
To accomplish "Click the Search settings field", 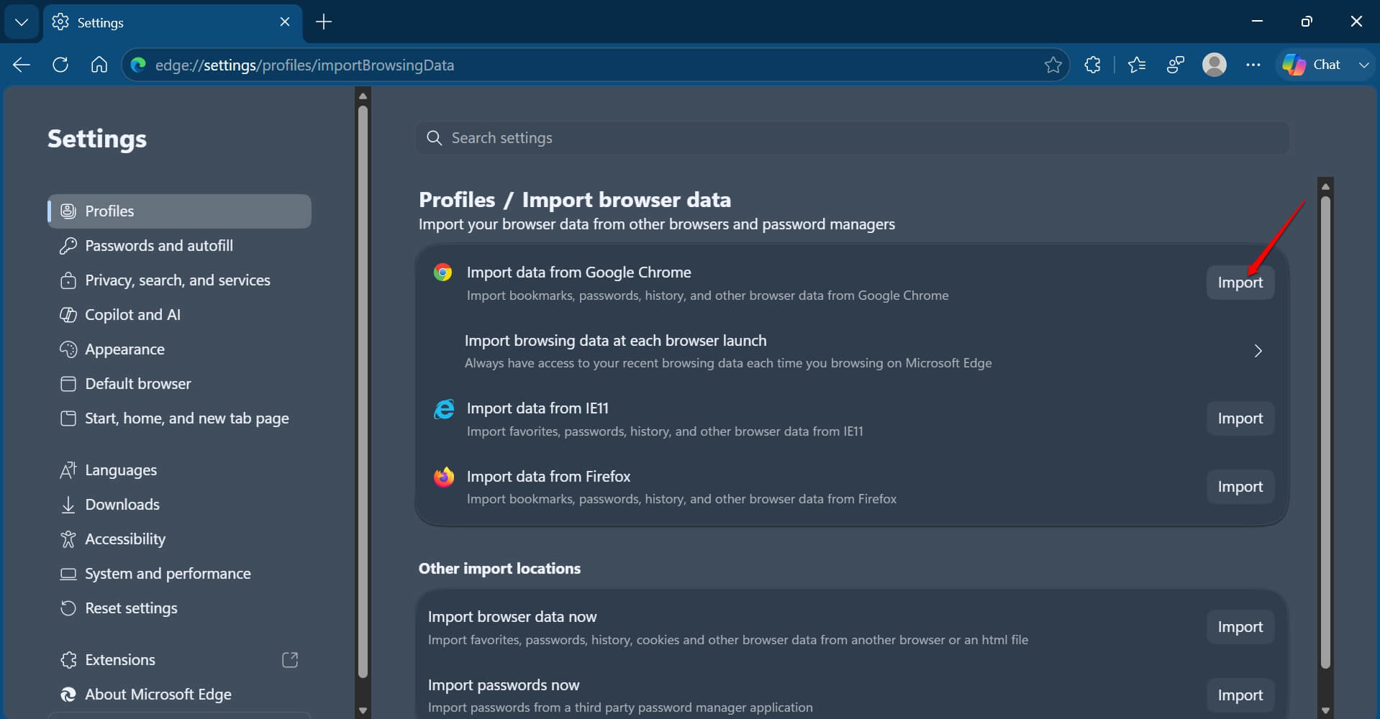I will tap(852, 138).
